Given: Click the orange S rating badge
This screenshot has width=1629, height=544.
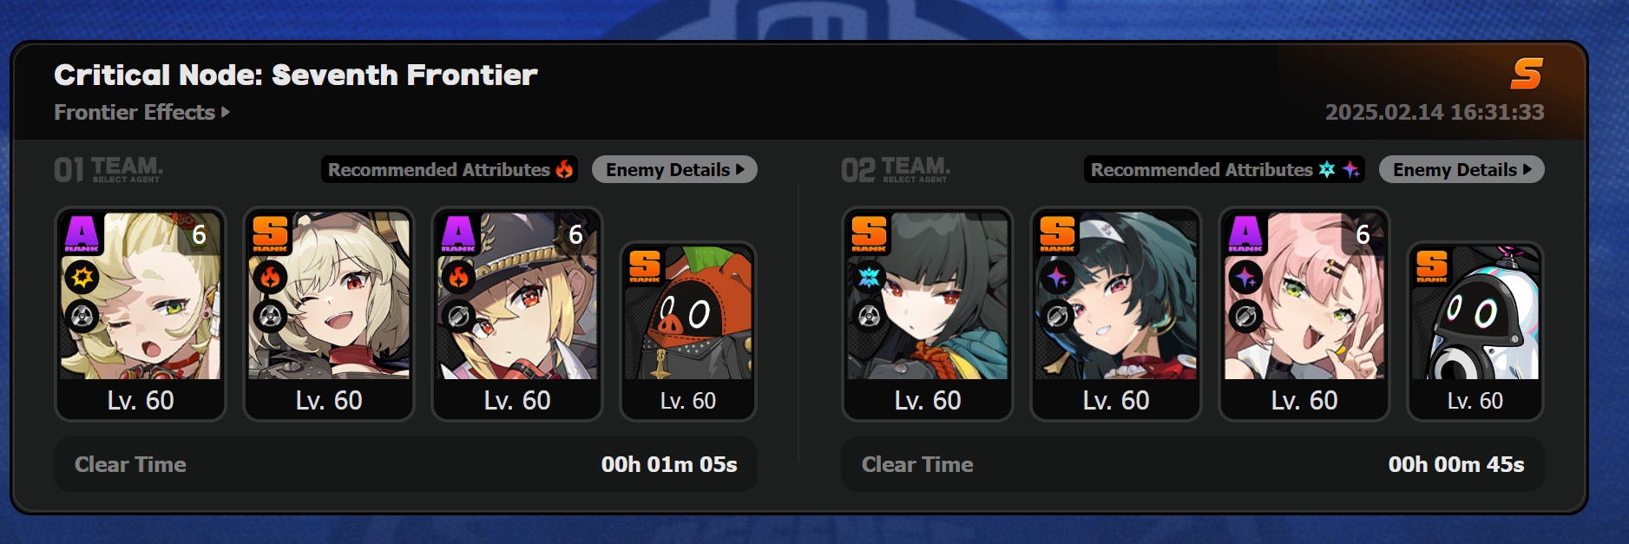Looking at the screenshot, I should point(1527,74).
